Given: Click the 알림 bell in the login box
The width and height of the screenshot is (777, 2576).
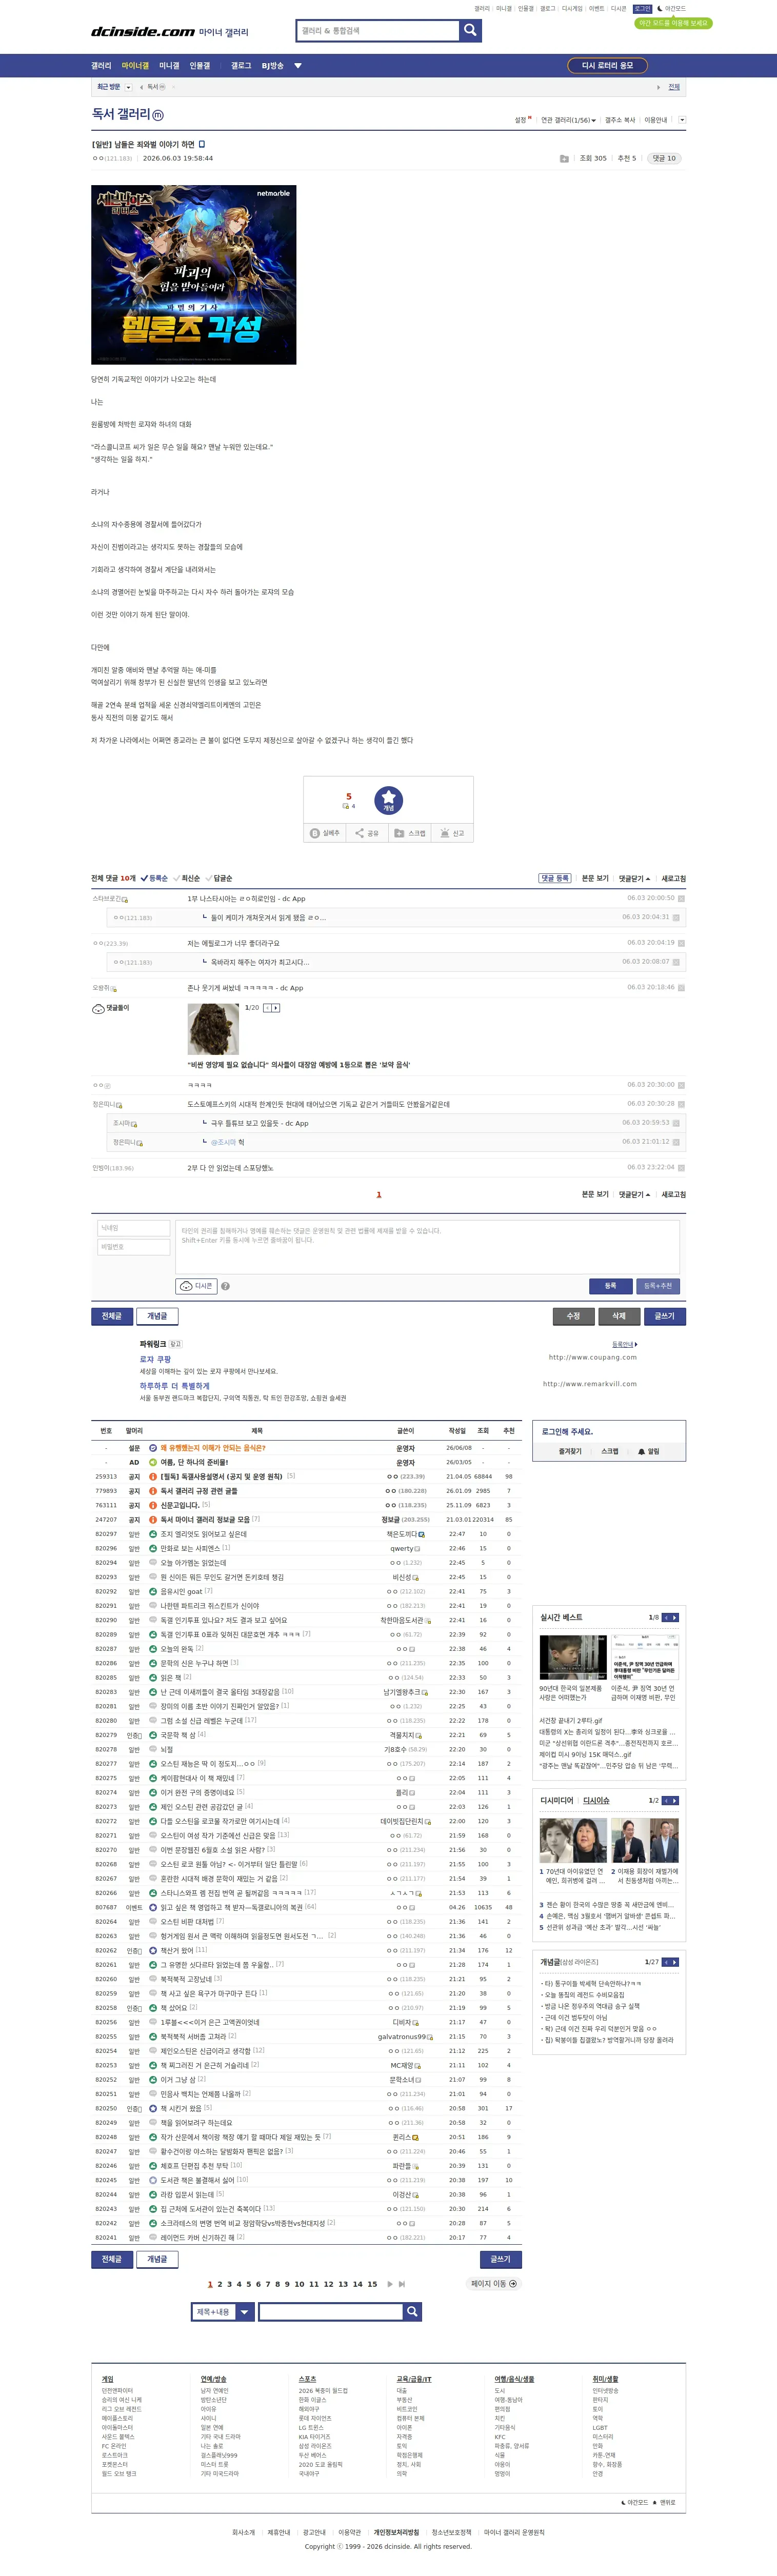Looking at the screenshot, I should point(649,1451).
